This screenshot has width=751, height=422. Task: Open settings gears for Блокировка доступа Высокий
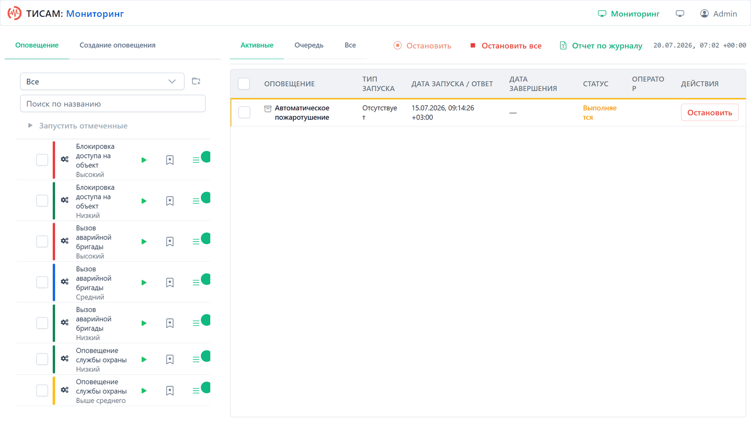[65, 159]
